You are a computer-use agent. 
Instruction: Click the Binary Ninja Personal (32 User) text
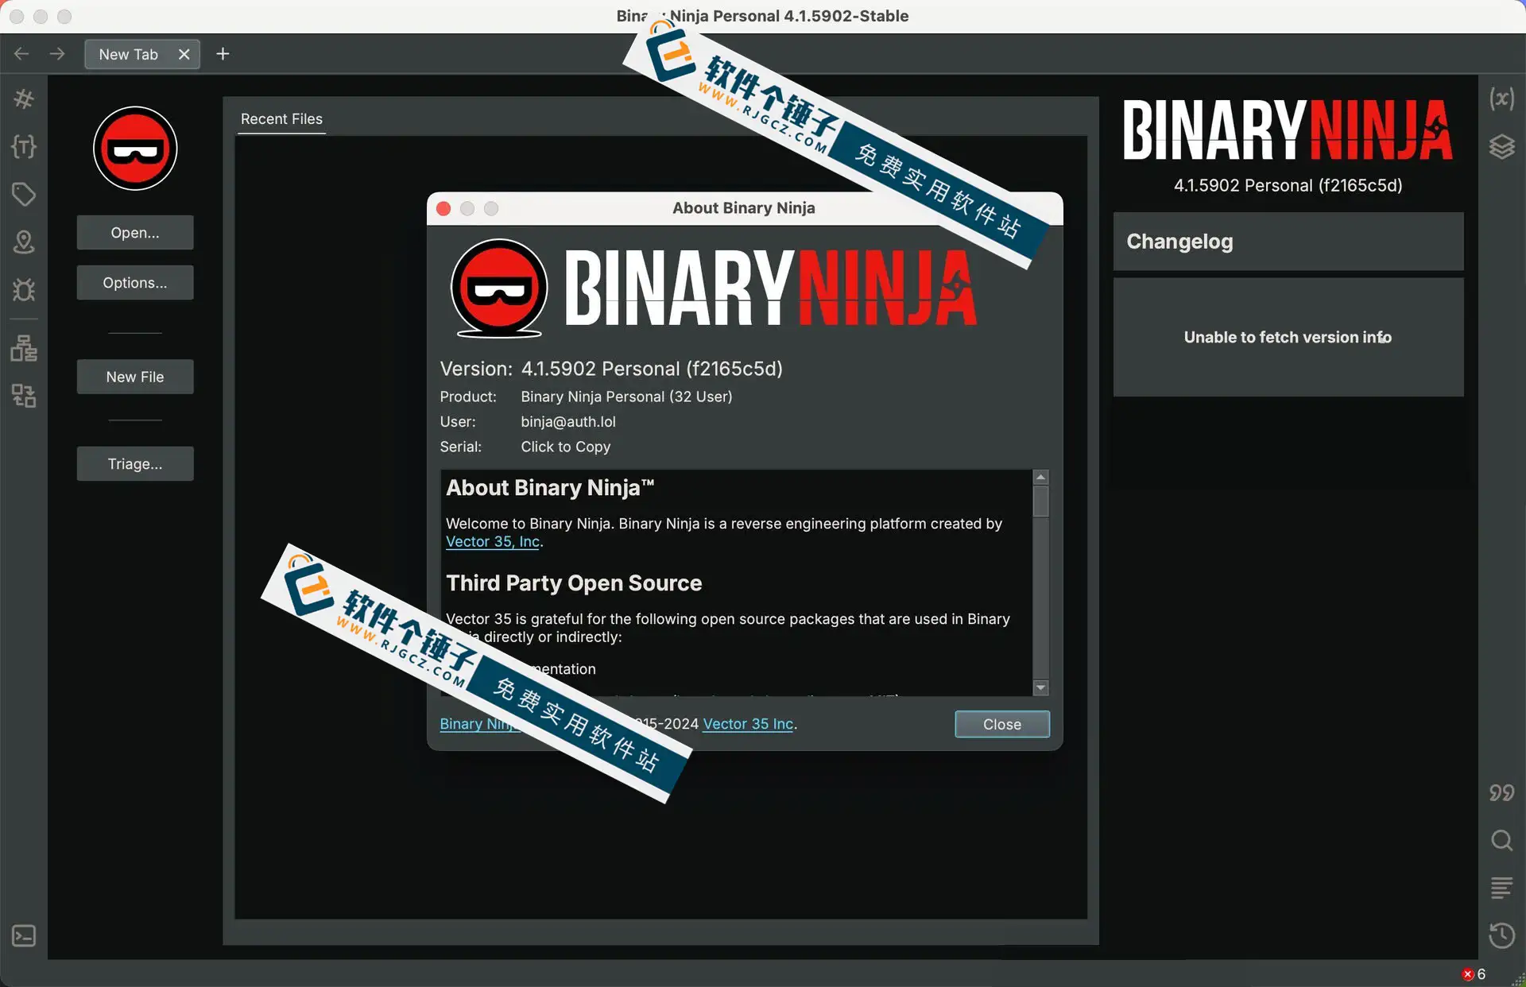tap(626, 397)
